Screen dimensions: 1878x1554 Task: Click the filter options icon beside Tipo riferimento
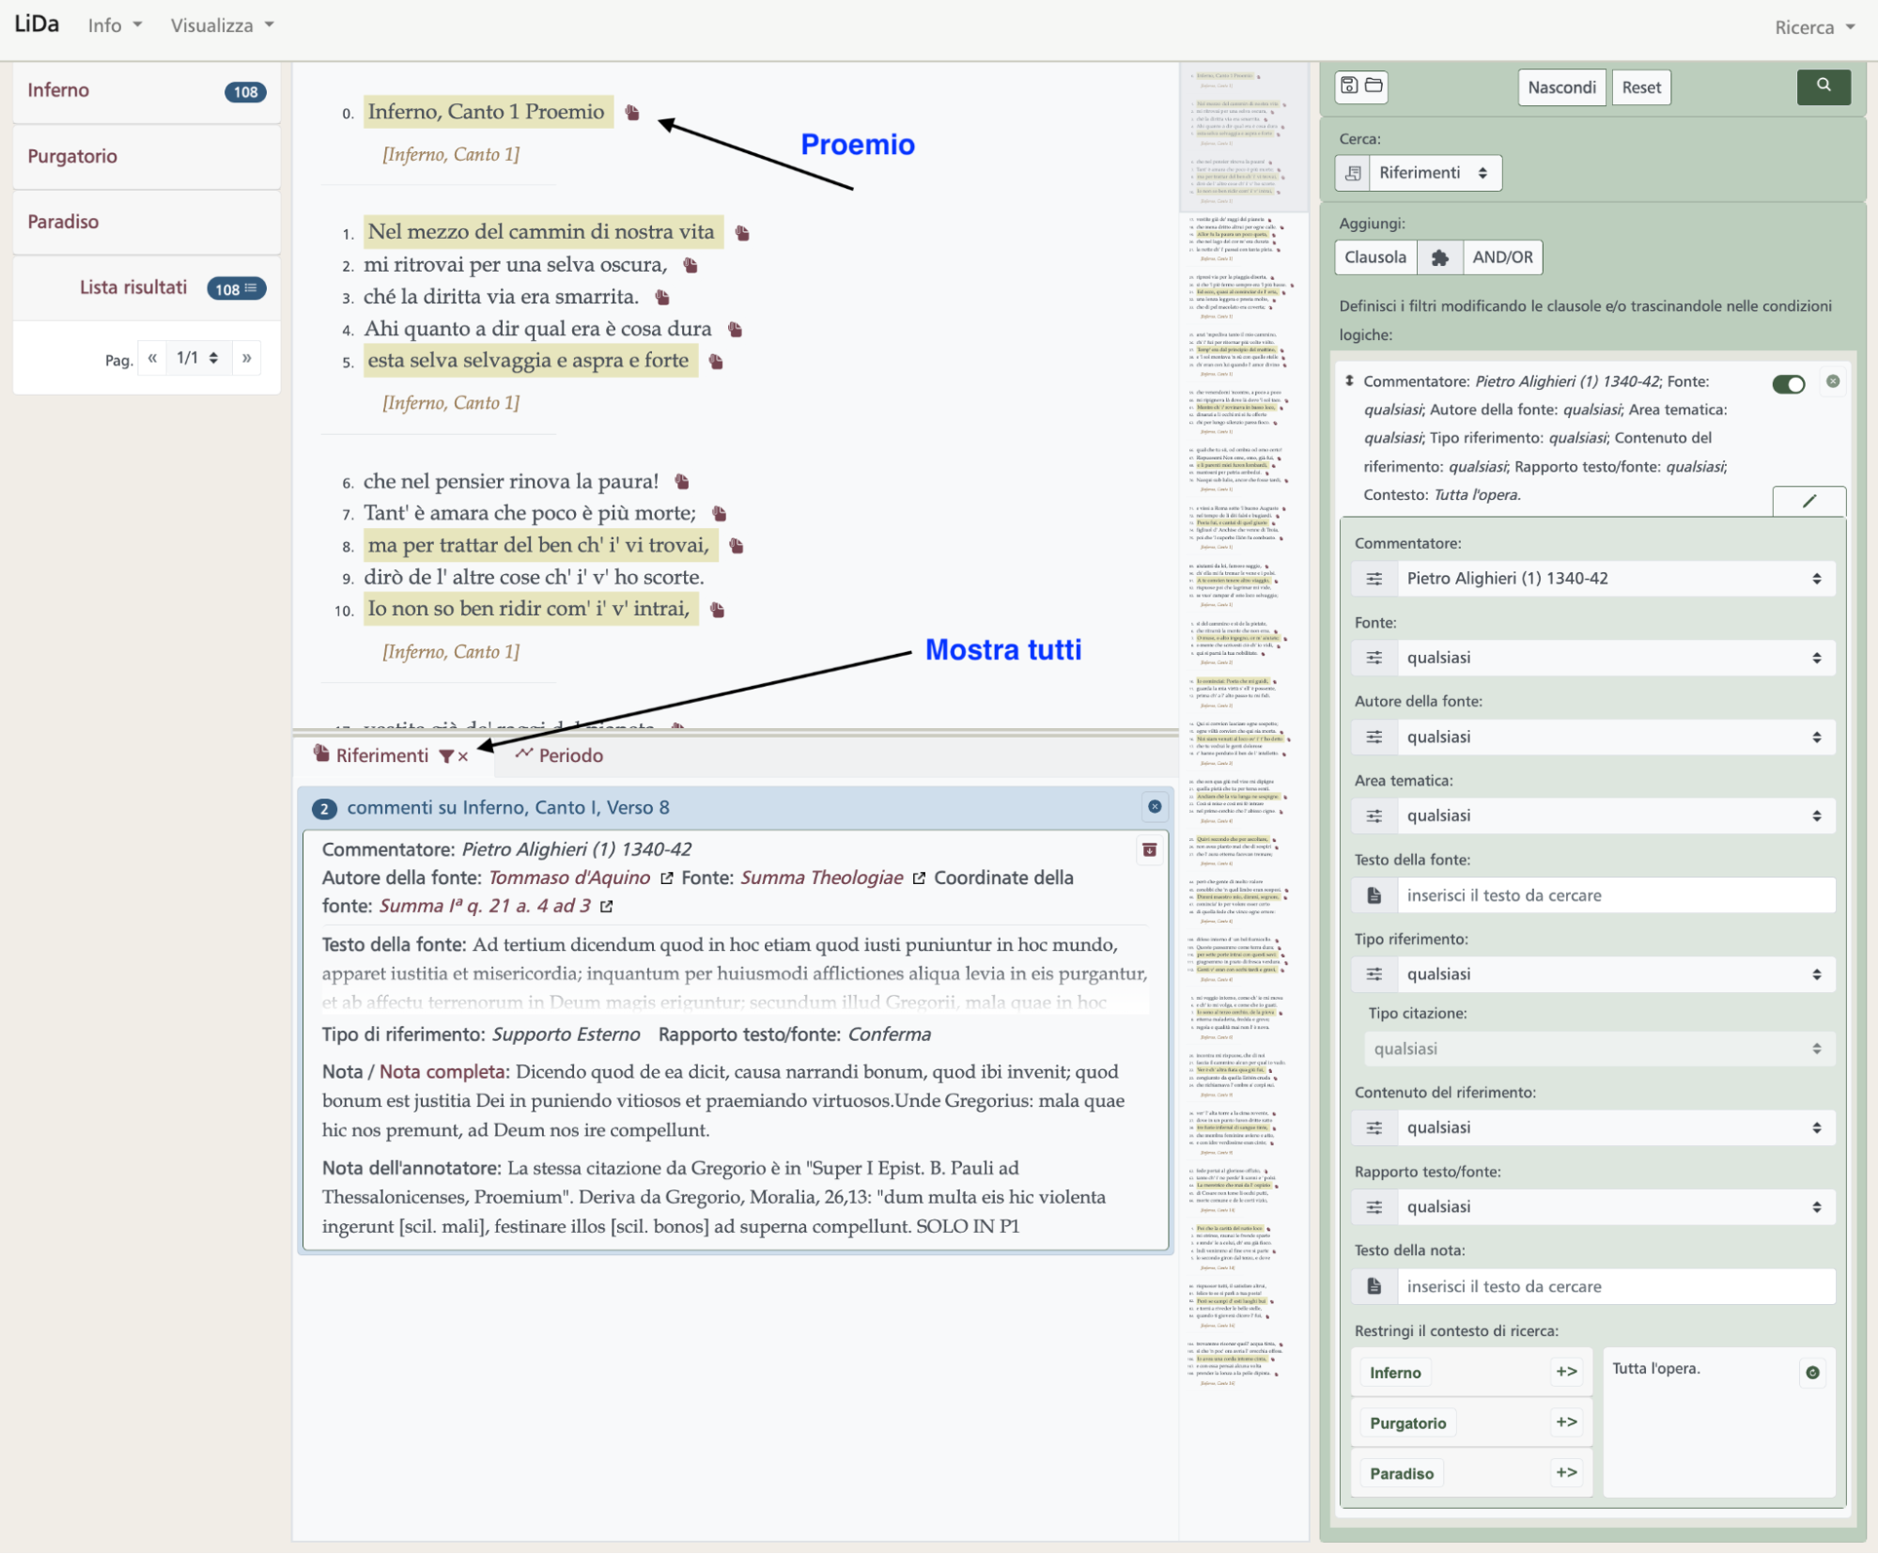click(x=1374, y=975)
